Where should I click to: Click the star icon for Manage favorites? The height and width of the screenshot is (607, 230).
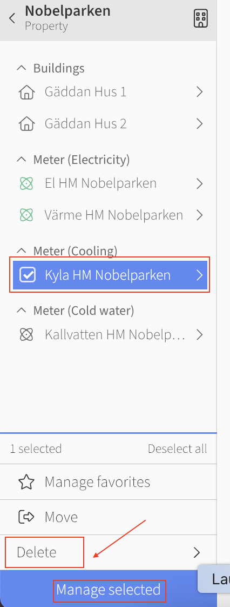26,482
